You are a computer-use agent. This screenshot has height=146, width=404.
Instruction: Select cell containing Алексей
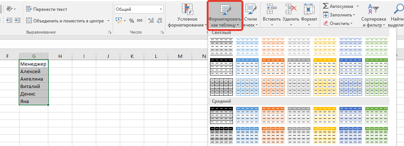(x=34, y=71)
